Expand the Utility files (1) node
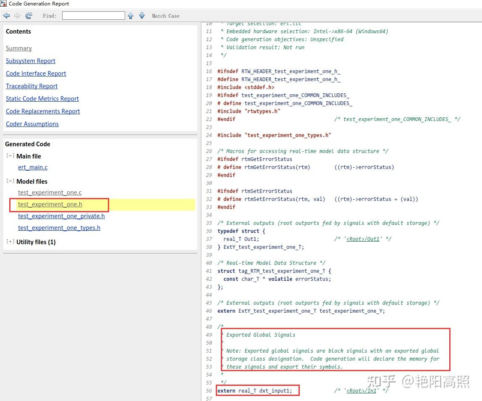The width and height of the screenshot is (482, 401). (x=10, y=242)
